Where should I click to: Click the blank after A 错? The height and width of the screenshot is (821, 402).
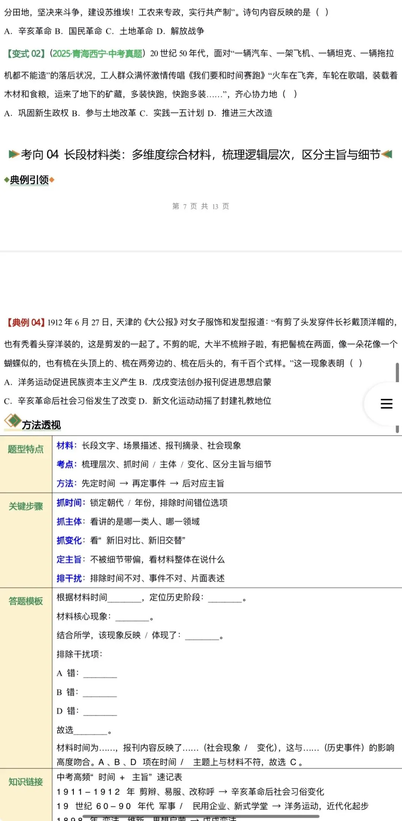click(100, 673)
